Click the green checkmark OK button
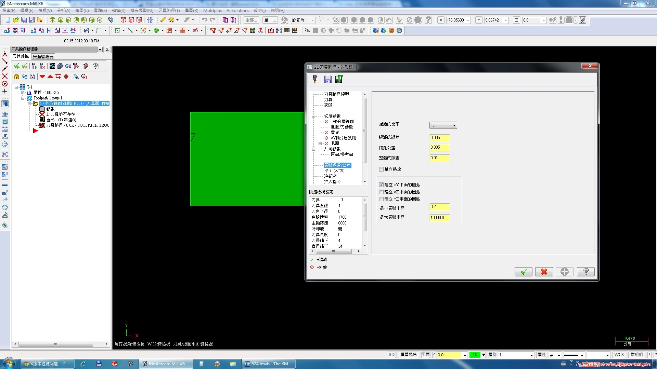 523,272
